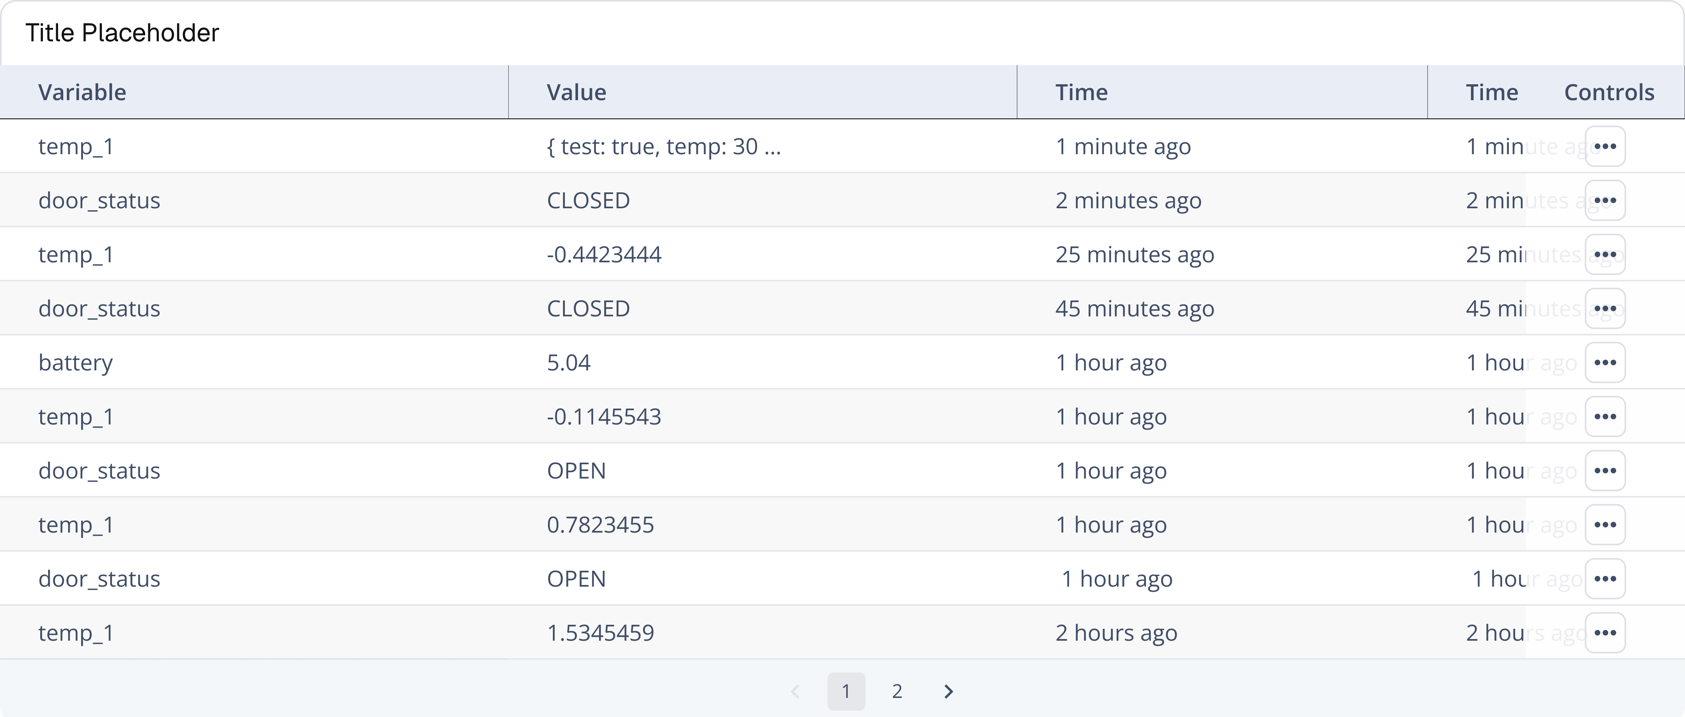This screenshot has height=717, width=1685.
Task: Go to the next page with the right chevron
Action: 948,691
